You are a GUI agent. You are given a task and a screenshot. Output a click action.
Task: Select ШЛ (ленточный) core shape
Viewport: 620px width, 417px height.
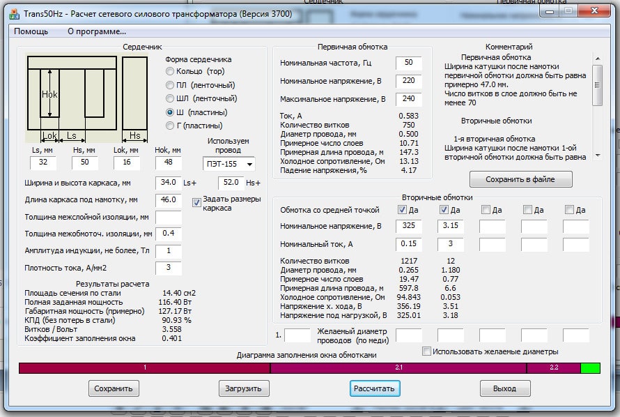(x=201, y=98)
